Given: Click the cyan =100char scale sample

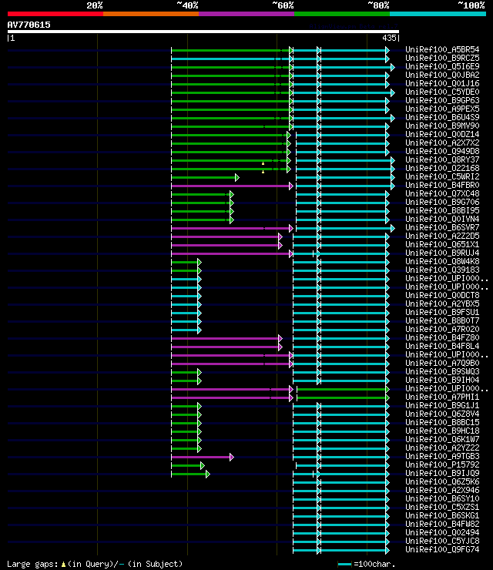Looking at the screenshot, I should [x=344, y=564].
